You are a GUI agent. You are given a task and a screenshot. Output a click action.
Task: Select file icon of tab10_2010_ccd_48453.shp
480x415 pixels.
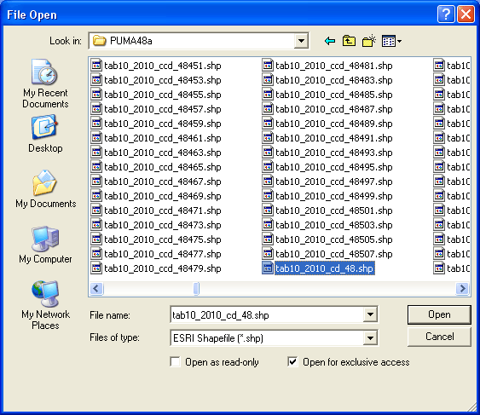click(96, 80)
